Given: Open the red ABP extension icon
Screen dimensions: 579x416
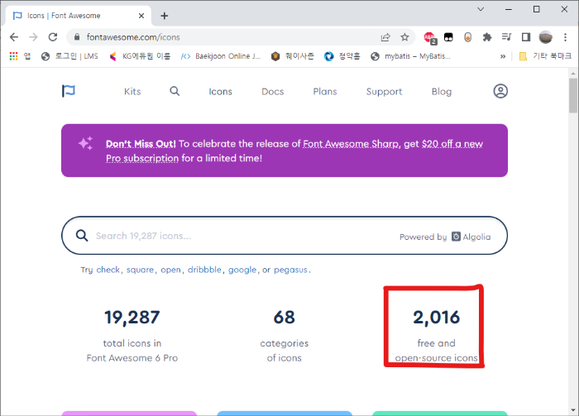Looking at the screenshot, I should coord(430,38).
